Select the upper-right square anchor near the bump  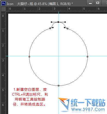[67, 29]
